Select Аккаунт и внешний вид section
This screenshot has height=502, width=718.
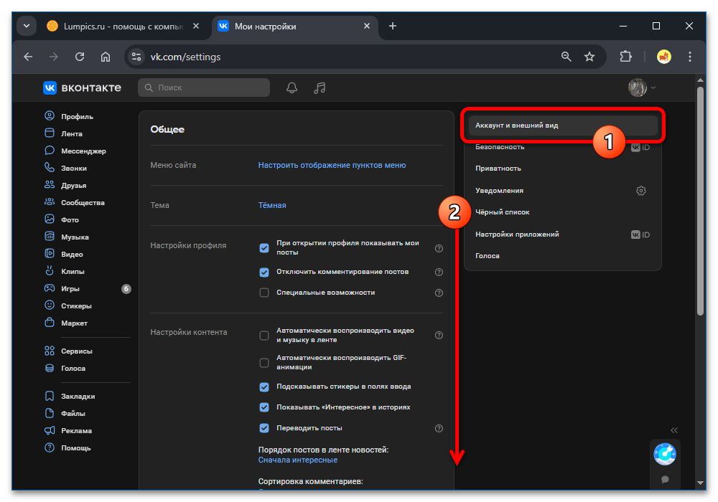pyautogui.click(x=562, y=126)
